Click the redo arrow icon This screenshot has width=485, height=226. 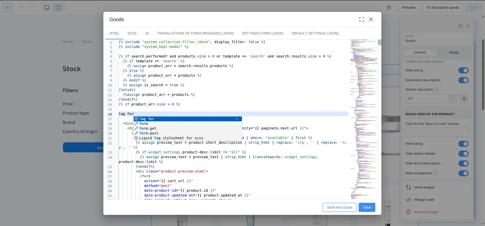pos(31,8)
